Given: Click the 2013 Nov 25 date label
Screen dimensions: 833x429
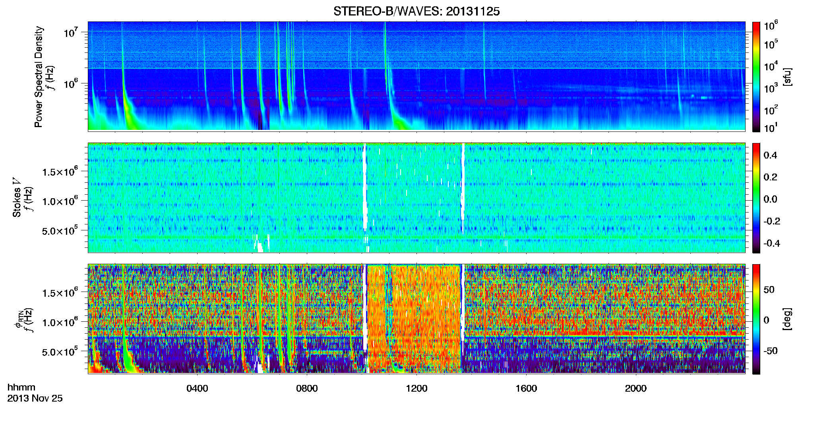Looking at the screenshot, I should (35, 398).
